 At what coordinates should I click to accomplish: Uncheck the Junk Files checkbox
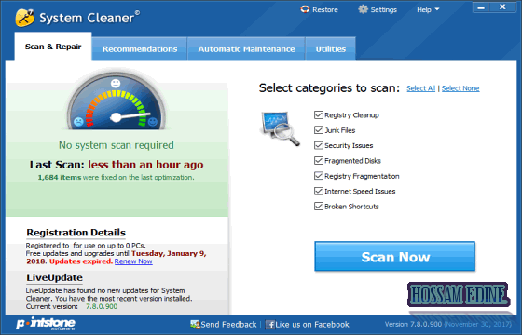319,130
